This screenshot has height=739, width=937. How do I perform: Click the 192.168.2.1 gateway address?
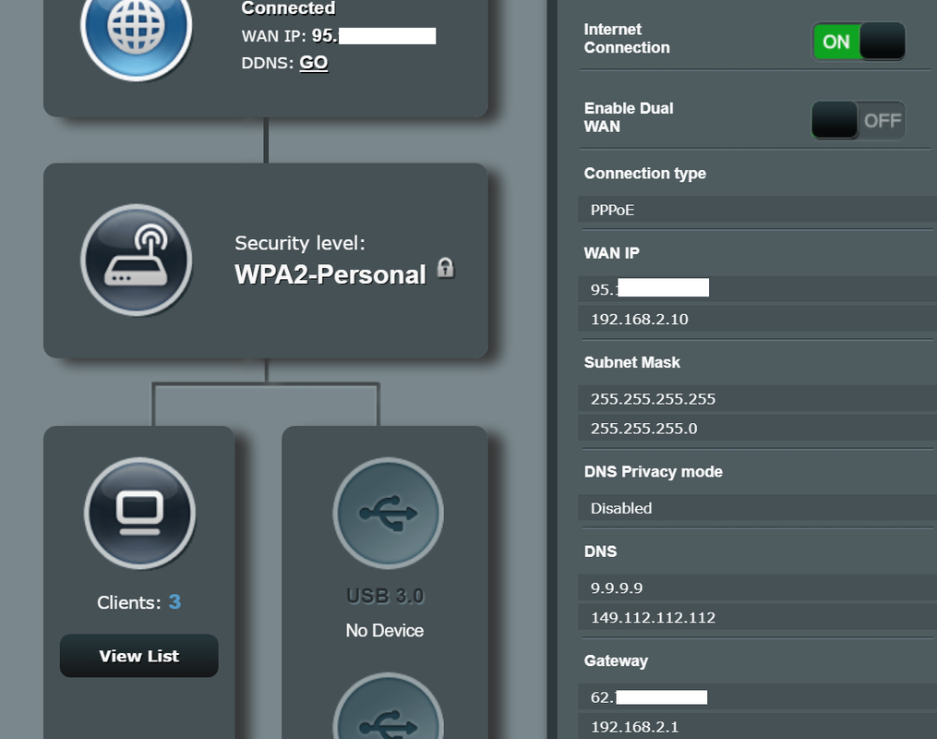[x=633, y=727]
